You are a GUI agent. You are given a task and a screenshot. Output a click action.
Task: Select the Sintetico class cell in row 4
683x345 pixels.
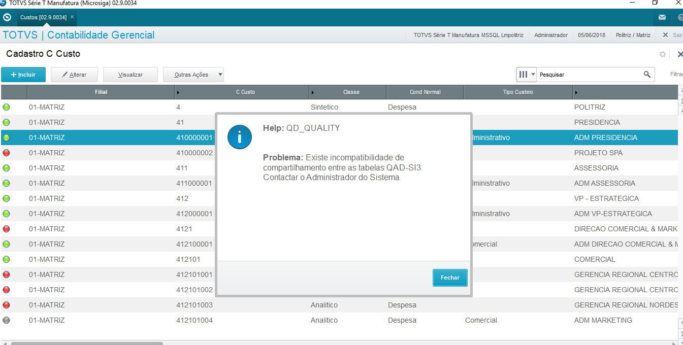pyautogui.click(x=324, y=107)
